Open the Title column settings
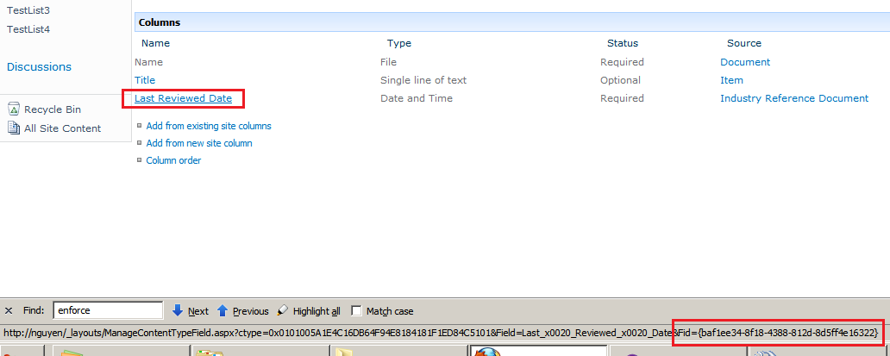890x356 pixels. tap(145, 80)
